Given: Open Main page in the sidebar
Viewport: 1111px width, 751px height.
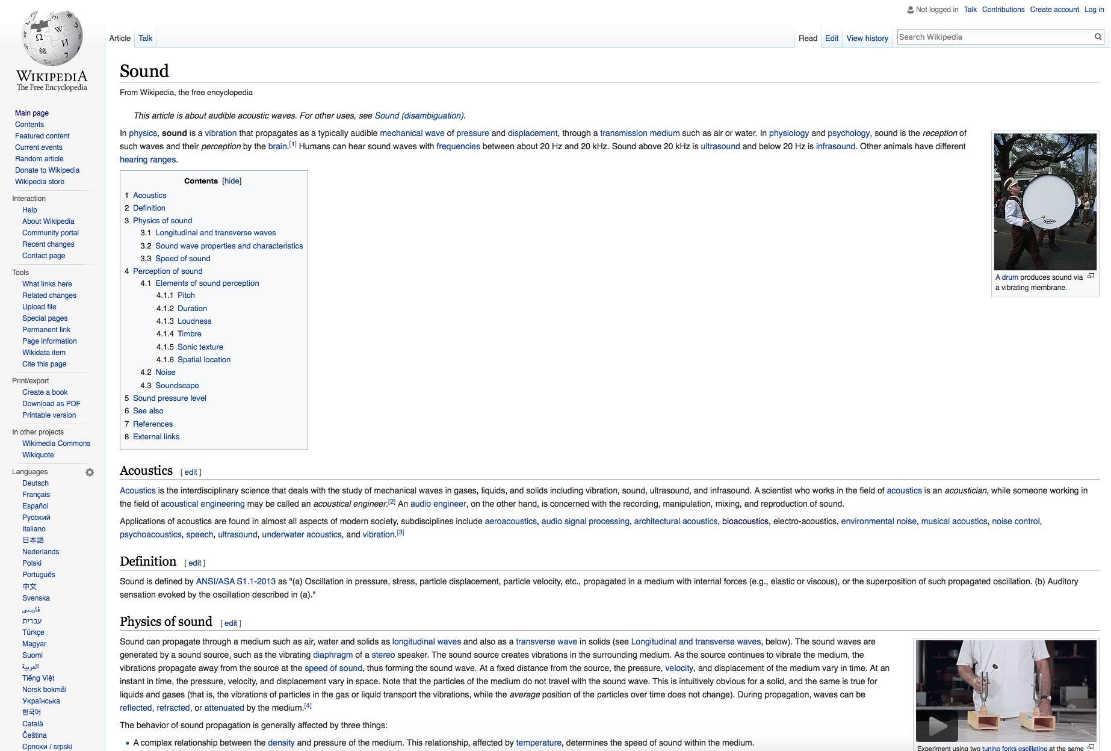Looking at the screenshot, I should coord(32,113).
